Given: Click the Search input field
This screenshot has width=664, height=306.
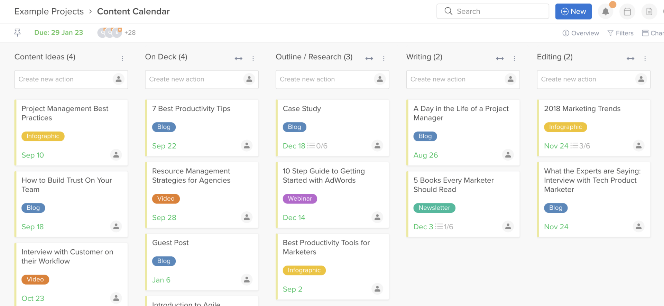Looking at the screenshot, I should [498, 11].
